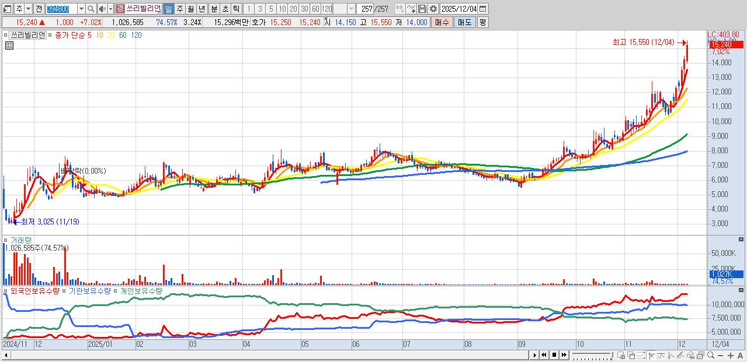Choose the 3 interval button
Screen dimensions: 747x362
tap(260, 9)
